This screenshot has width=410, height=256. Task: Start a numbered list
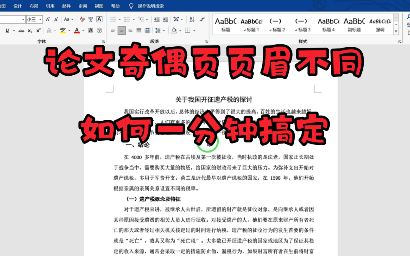coord(127,19)
